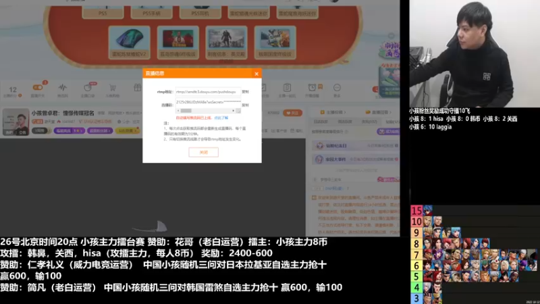Select the PS5耳机 prize card
540x304 pixels.
(200, 12)
